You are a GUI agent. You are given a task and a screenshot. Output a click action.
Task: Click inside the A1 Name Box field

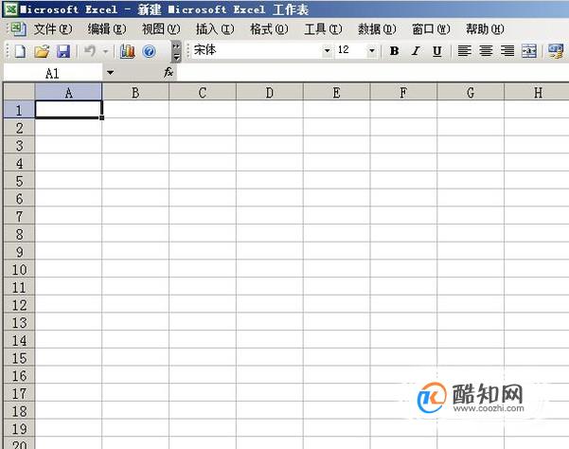pyautogui.click(x=53, y=73)
